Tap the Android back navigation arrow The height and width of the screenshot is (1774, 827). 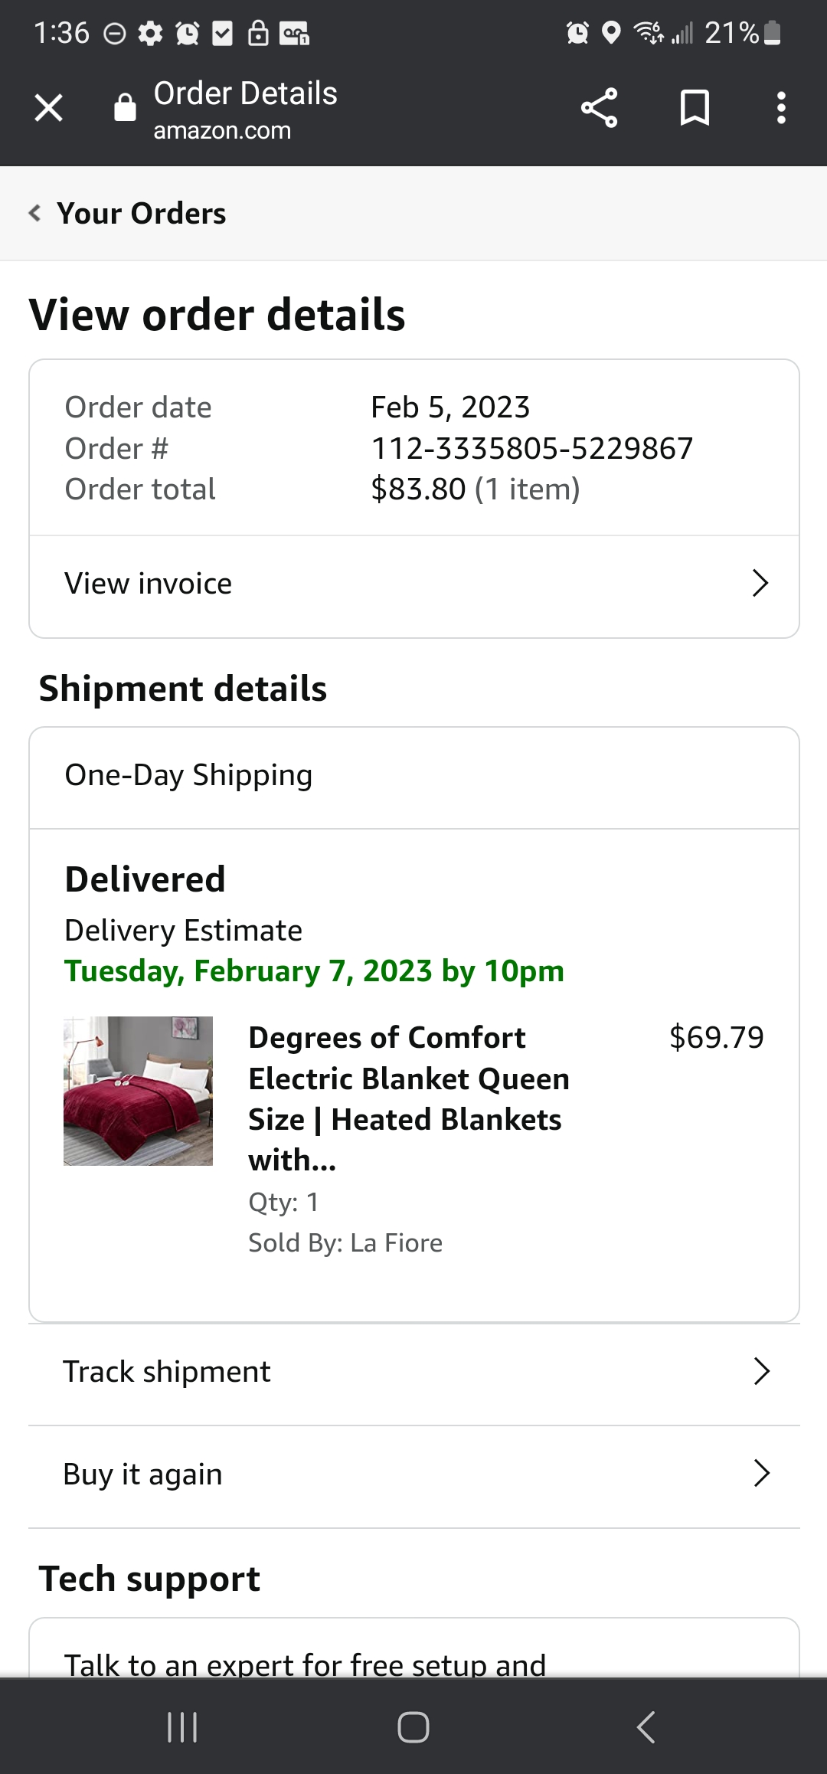646,1727
